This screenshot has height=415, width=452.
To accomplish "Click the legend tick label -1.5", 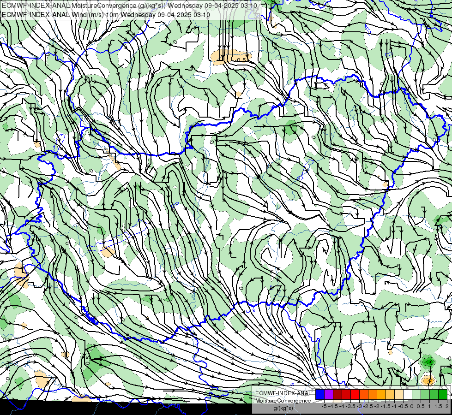I will click(386, 406).
